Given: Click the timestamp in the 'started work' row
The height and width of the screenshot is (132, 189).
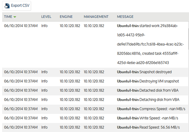Looking at the screenshot, I should point(21,26).
